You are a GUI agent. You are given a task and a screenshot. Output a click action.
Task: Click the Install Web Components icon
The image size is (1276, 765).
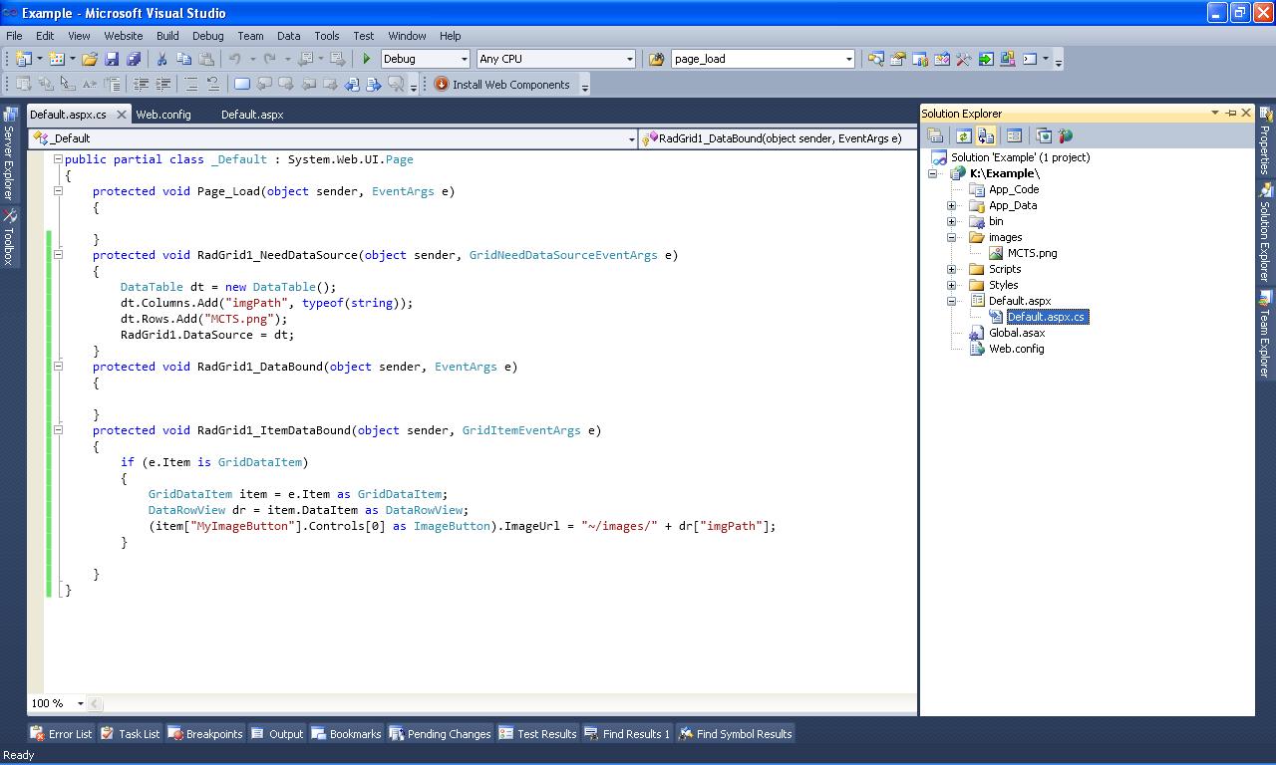click(442, 85)
